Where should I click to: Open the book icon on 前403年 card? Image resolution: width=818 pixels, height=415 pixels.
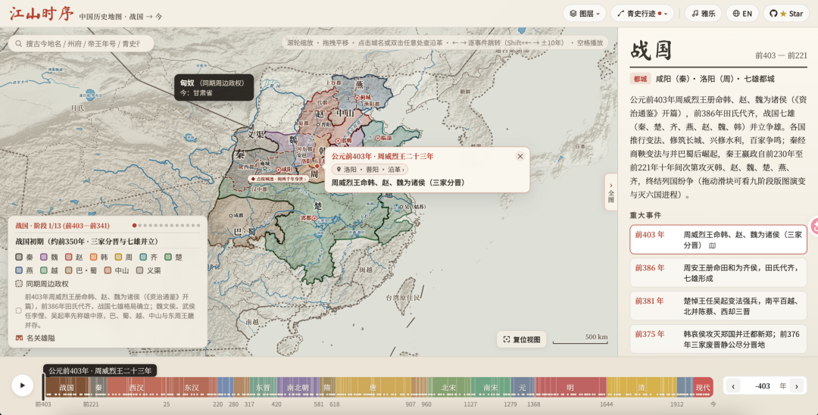[712, 245]
